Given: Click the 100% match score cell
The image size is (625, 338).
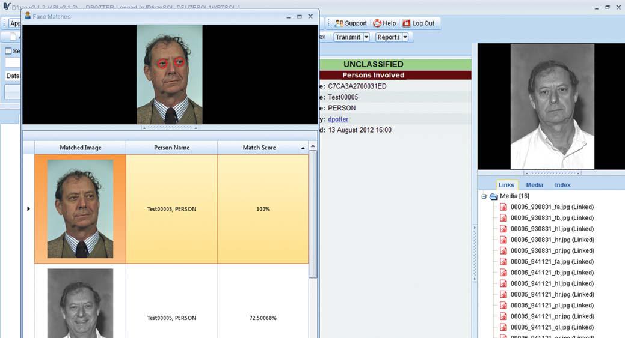Looking at the screenshot, I should 263,209.
